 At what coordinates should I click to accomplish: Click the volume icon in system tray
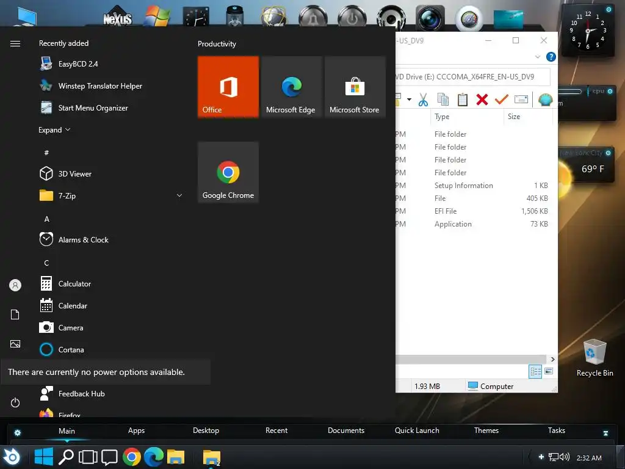click(x=565, y=457)
